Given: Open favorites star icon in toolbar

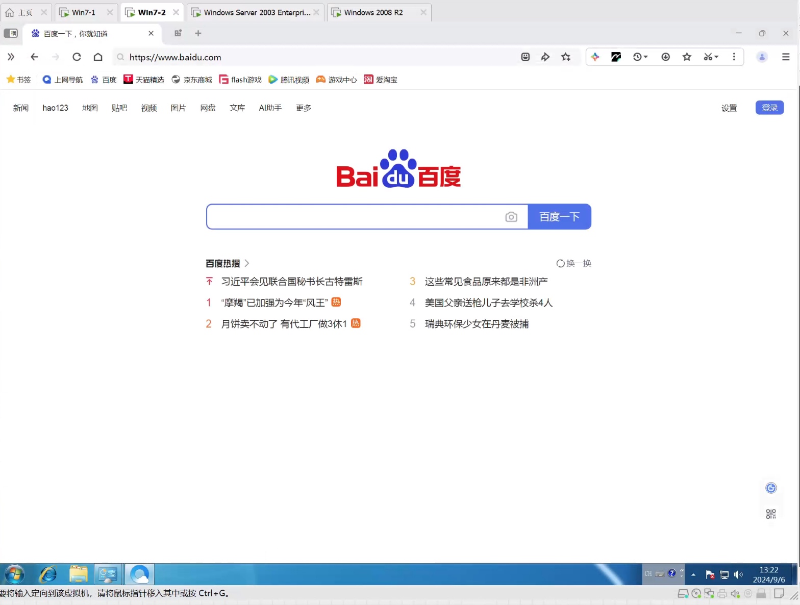Looking at the screenshot, I should (687, 57).
